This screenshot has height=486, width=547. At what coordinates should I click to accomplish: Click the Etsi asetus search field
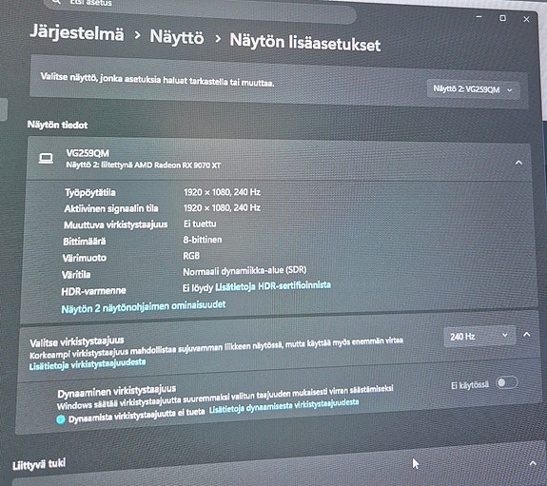(x=199, y=8)
